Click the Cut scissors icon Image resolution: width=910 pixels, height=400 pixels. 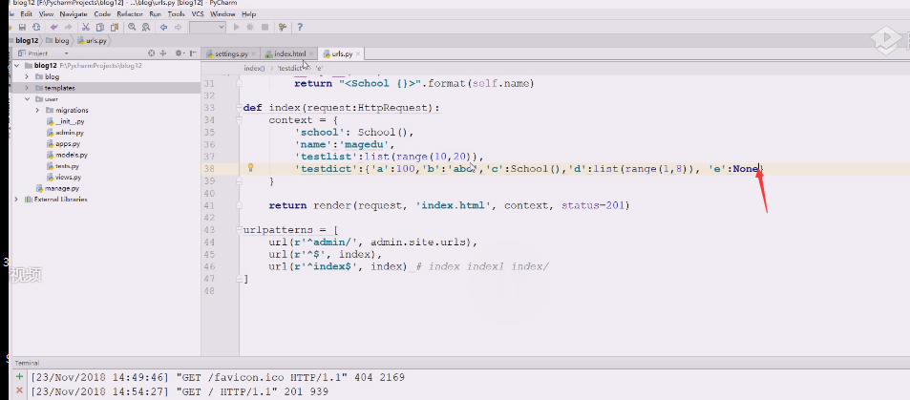(85, 27)
